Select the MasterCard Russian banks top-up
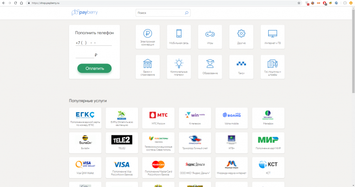 158,168
